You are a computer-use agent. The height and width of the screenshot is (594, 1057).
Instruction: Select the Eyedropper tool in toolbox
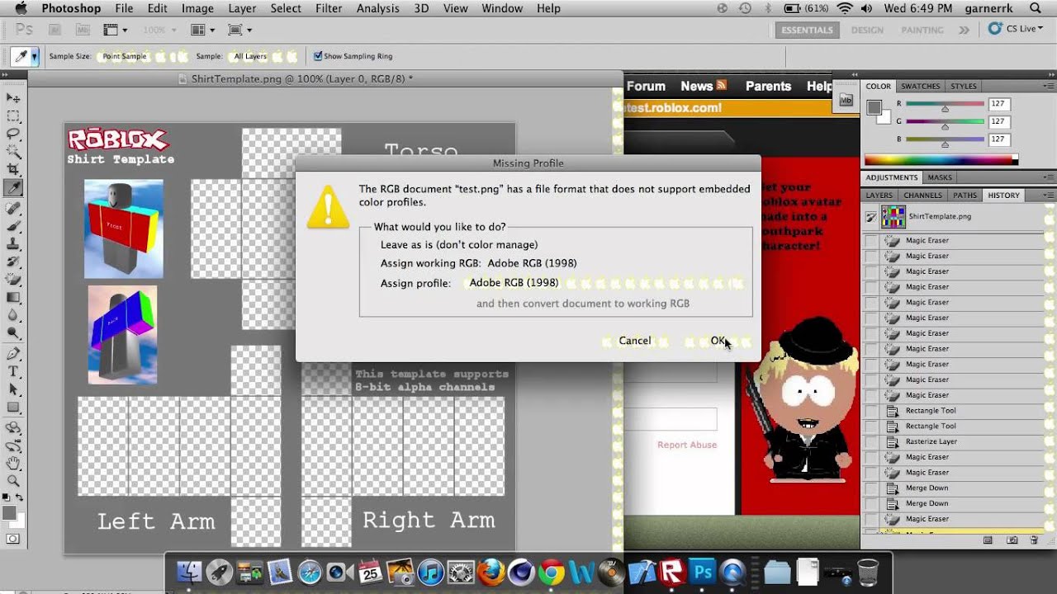13,188
